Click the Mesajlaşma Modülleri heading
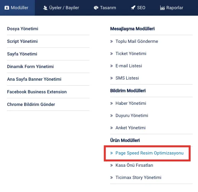 pyautogui.click(x=132, y=29)
